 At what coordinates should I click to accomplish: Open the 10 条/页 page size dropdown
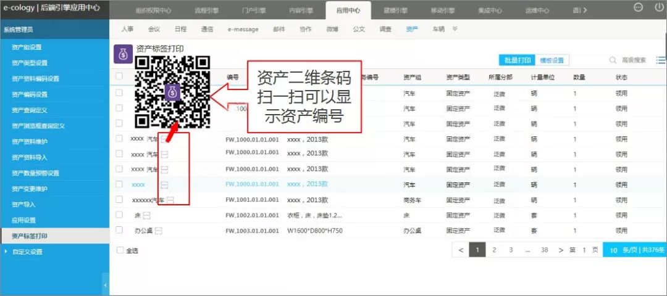(x=635, y=250)
